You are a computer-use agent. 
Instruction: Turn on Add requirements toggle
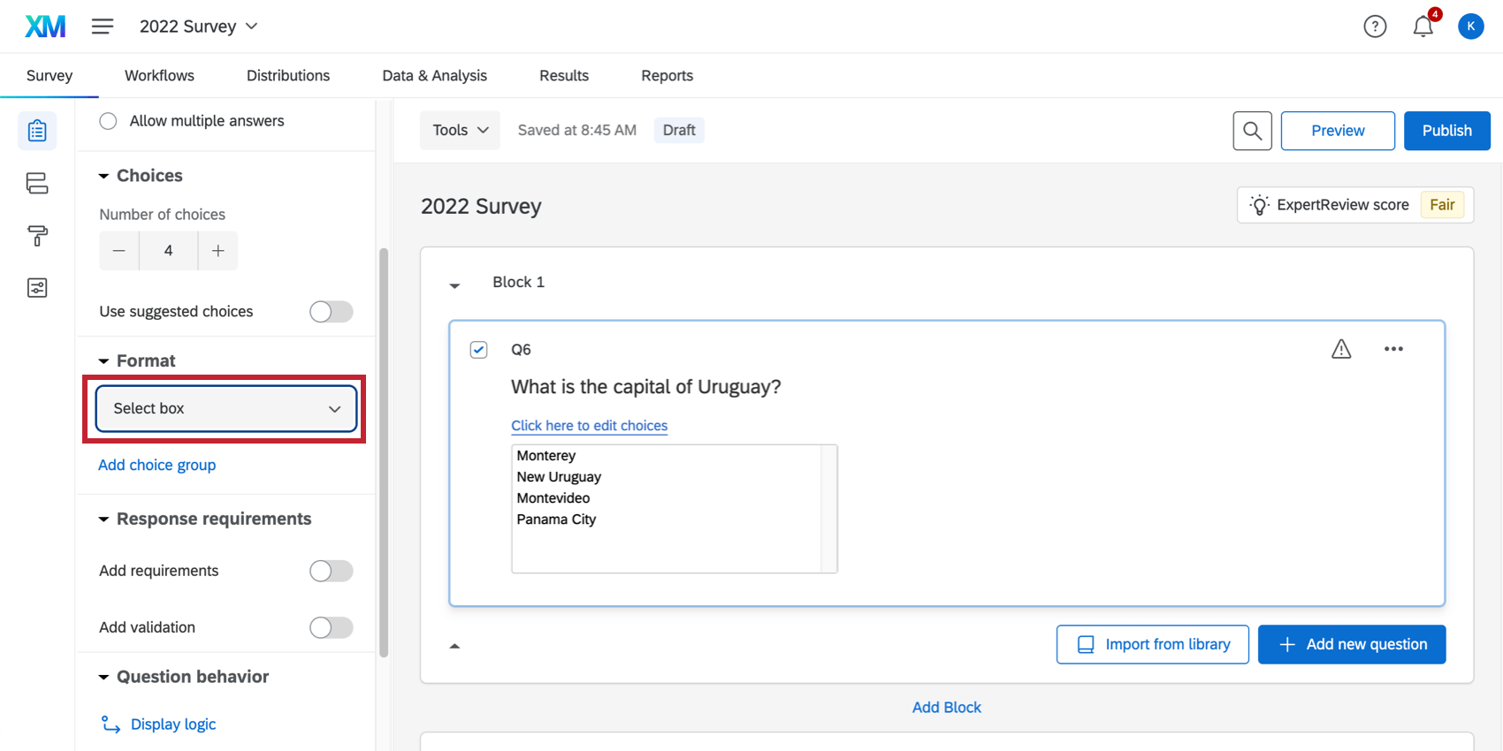tap(331, 571)
